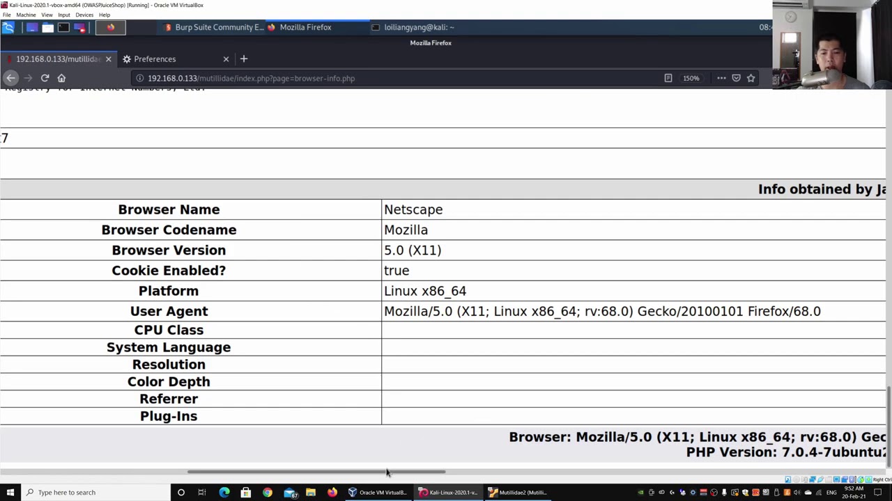Open the Windows notification center
The width and height of the screenshot is (892, 501).
[x=878, y=493]
